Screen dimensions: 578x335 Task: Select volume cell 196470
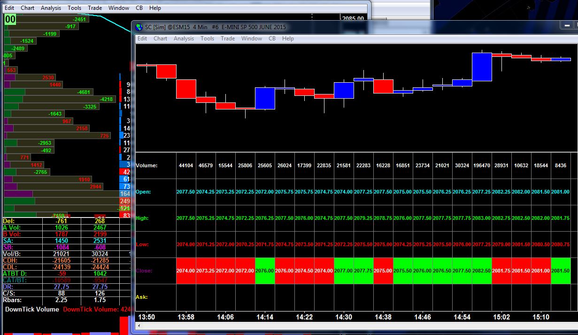pos(482,165)
